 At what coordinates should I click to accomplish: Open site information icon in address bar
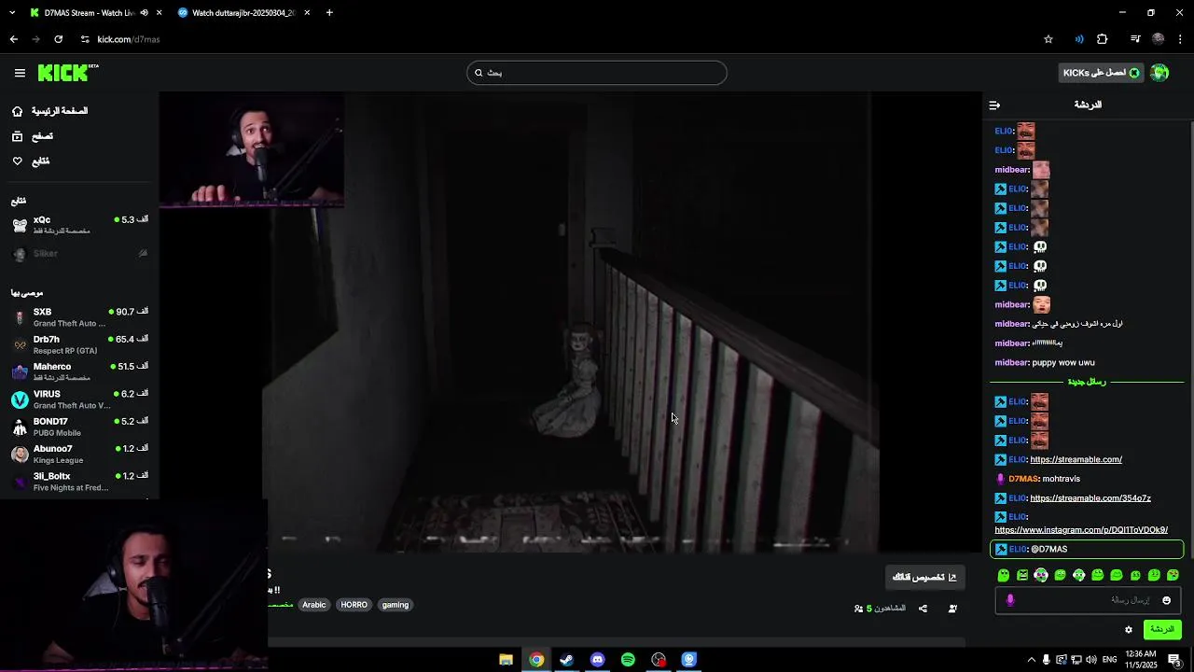pos(85,39)
